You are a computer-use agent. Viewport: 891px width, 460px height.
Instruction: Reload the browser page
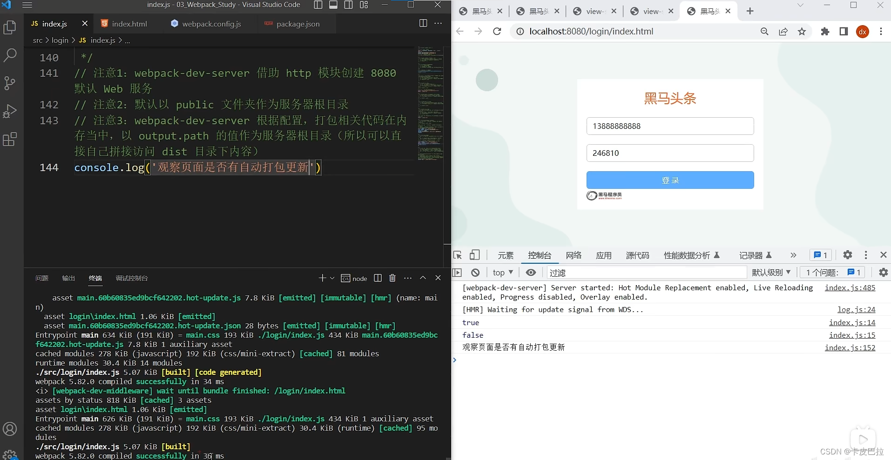click(x=497, y=31)
